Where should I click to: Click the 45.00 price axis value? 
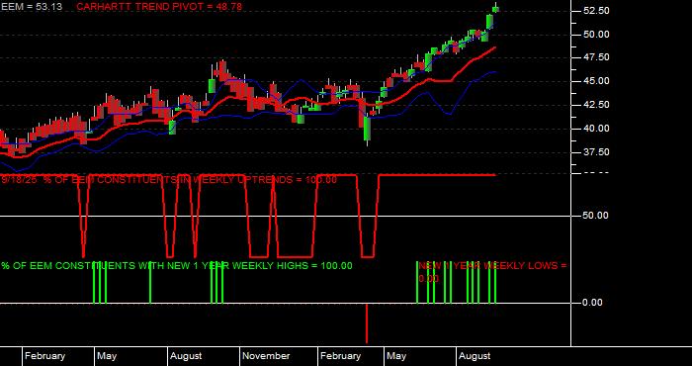[x=596, y=81]
